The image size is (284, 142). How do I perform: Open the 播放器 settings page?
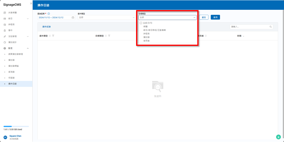12,60
